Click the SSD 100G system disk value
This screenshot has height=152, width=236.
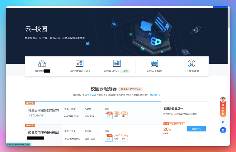90,139
